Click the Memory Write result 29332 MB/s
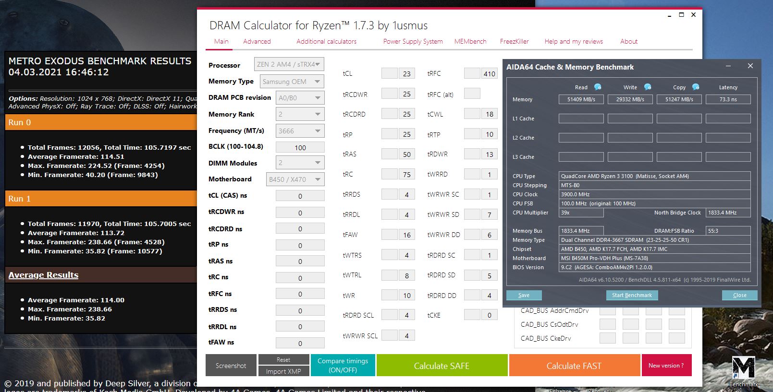This screenshot has height=392, width=773. 630,99
